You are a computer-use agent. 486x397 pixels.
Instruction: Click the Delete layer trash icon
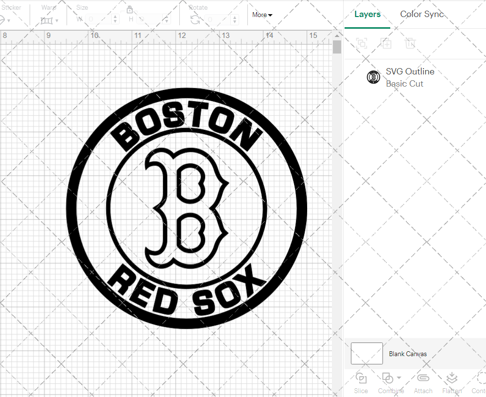click(x=411, y=43)
